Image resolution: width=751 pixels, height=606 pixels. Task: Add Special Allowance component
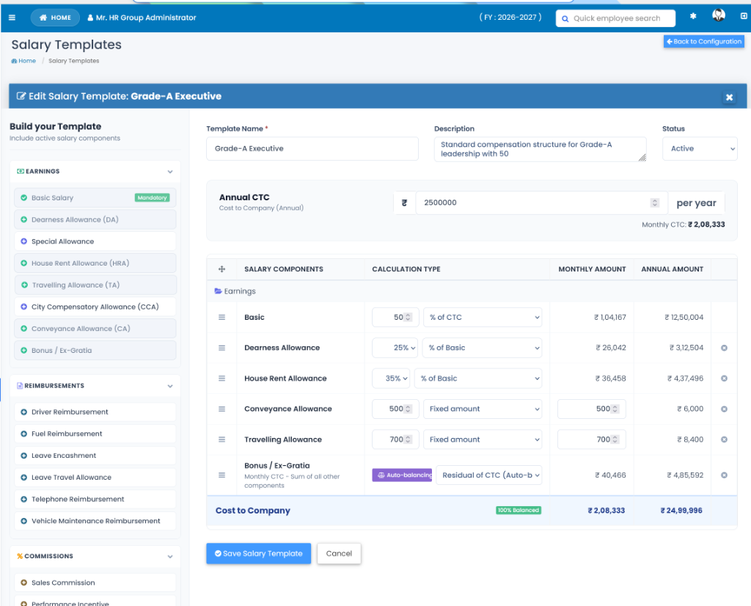tap(95, 241)
